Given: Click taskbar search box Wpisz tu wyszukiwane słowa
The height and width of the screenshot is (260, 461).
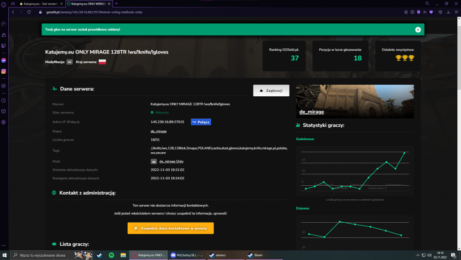Looking at the screenshot, I should [x=52, y=255].
